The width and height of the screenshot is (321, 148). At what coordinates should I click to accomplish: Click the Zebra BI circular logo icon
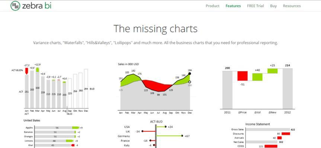pos(15,6)
